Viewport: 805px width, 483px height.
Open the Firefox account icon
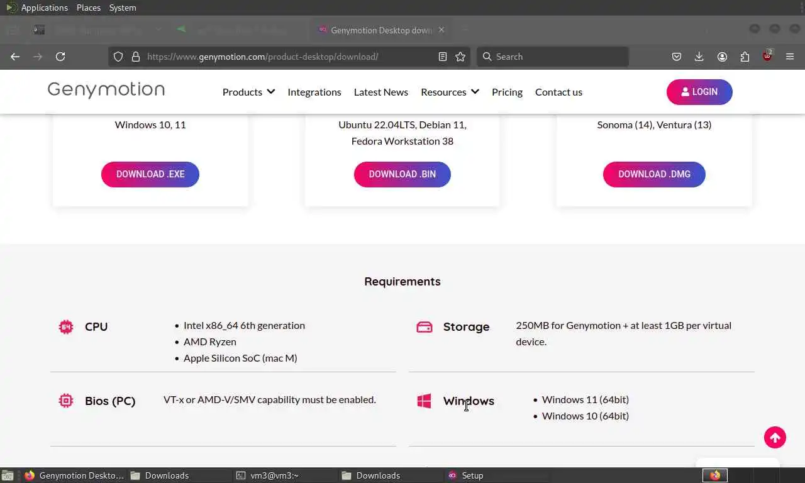click(722, 57)
